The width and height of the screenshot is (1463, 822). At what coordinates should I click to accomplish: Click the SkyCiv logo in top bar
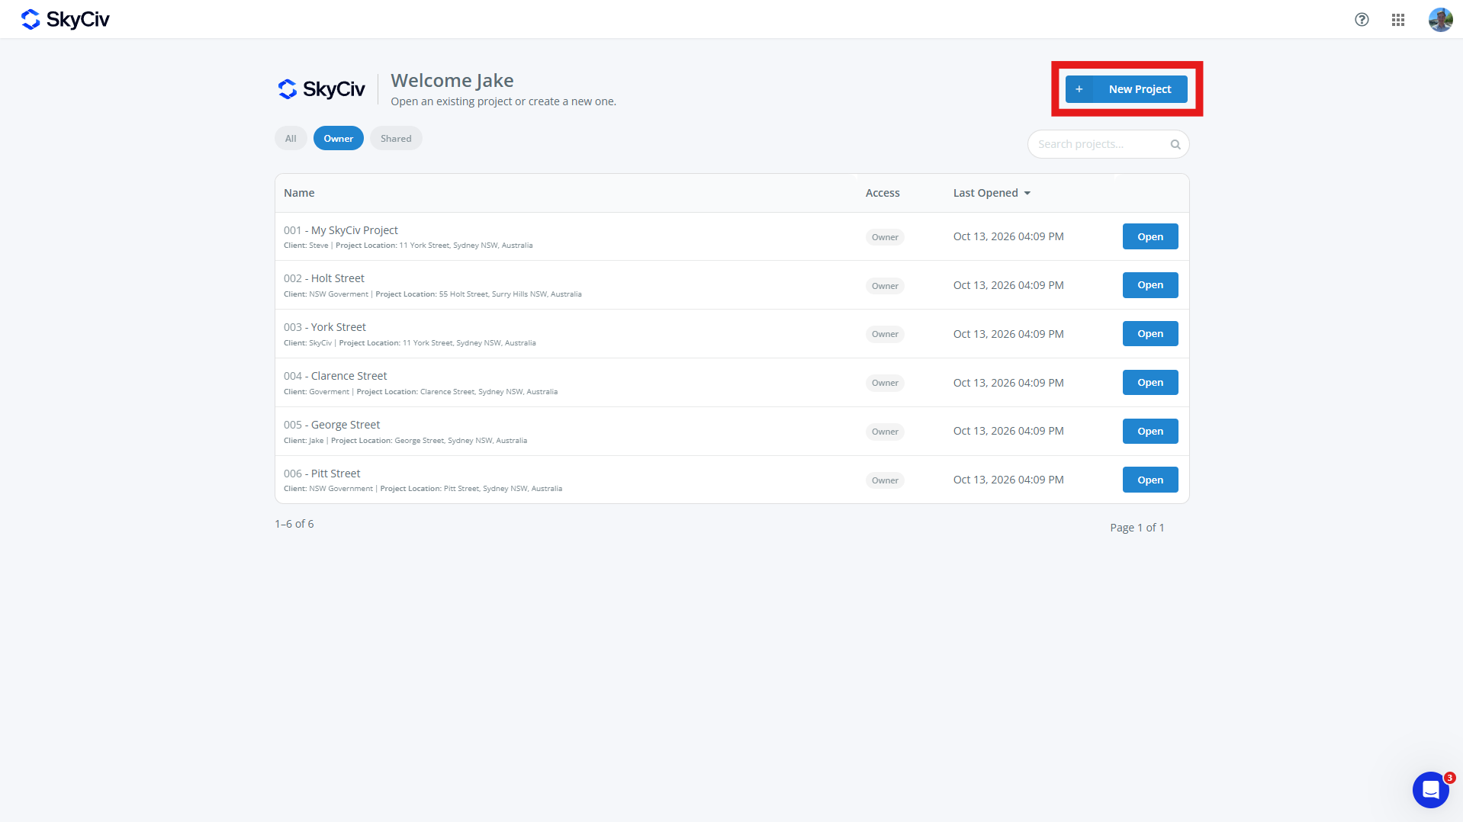coord(66,20)
